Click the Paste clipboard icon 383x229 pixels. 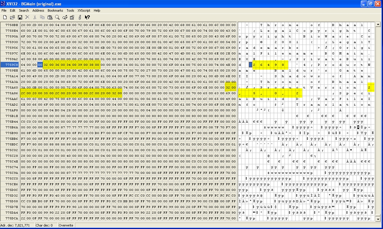tap(50, 17)
